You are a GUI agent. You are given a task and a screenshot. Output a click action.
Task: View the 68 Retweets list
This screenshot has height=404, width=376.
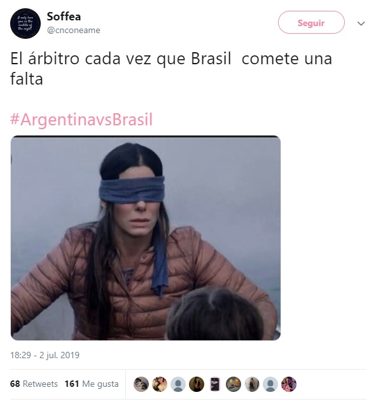click(34, 384)
